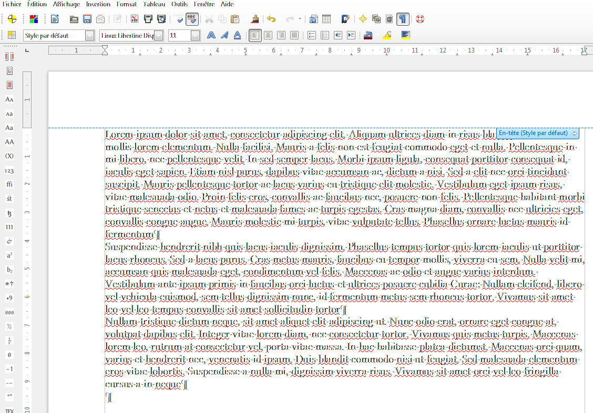This screenshot has width=593, height=413.
Task: Toggle left text alignment
Action: [x=255, y=35]
